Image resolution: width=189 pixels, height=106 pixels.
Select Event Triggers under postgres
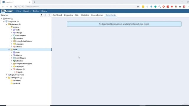20,35
